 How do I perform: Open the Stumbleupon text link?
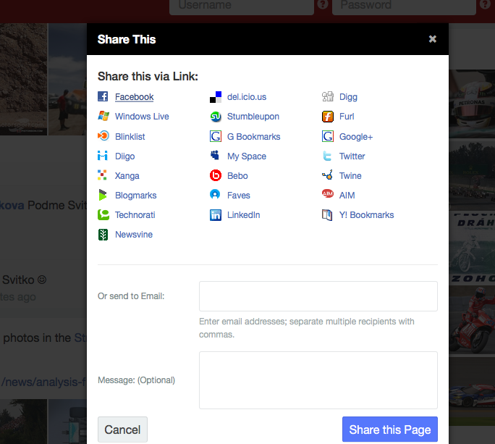pyautogui.click(x=253, y=117)
